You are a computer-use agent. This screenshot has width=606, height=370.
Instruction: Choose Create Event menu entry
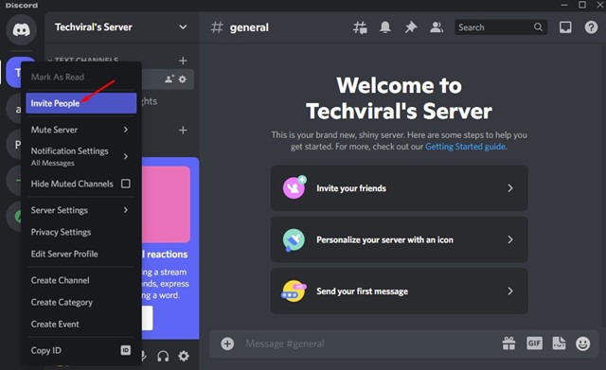click(81, 324)
